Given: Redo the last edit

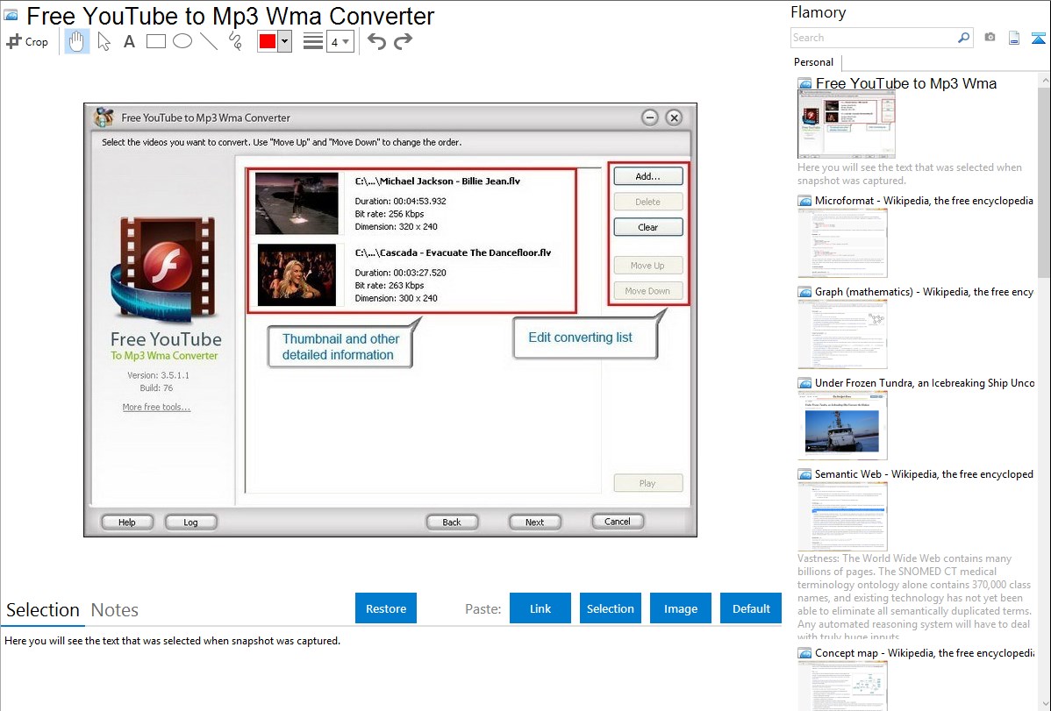Looking at the screenshot, I should (x=403, y=41).
